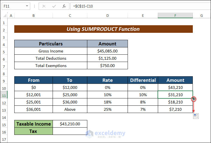Click the Select All corner triangle
Screen dimensions: 211x143
pyautogui.click(x=5, y=15)
